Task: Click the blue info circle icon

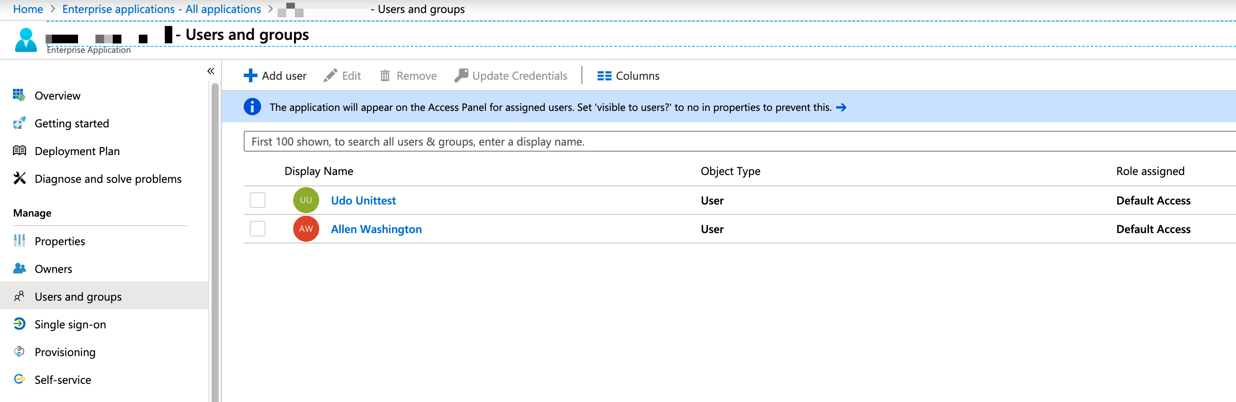Action: click(x=252, y=107)
